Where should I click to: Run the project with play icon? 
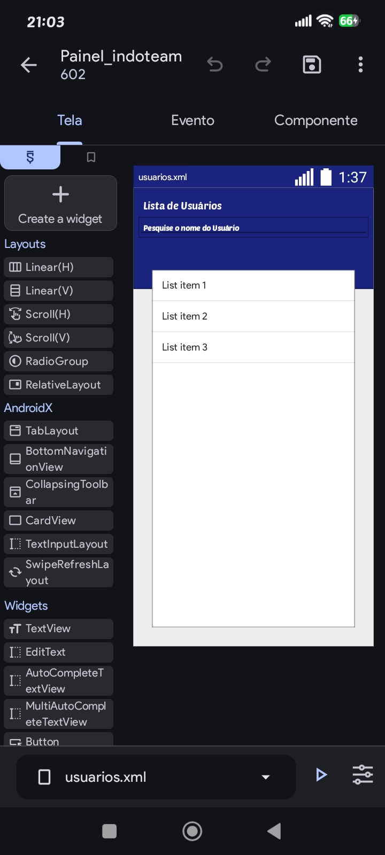pos(321,775)
